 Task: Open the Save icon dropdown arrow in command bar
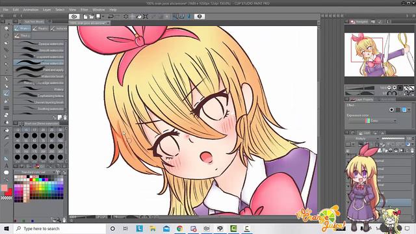point(103,16)
